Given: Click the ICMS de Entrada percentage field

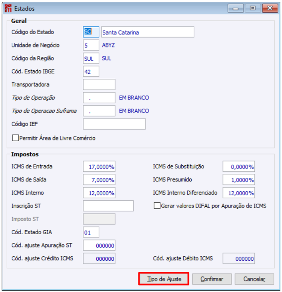Looking at the screenshot, I should pos(99,167).
